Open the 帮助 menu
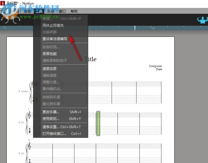208x163 pixels. click(74, 11)
